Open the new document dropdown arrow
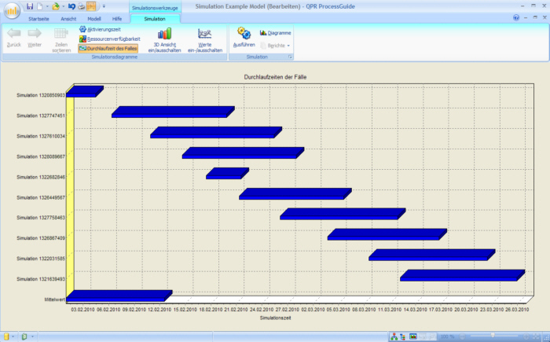 coord(47,6)
